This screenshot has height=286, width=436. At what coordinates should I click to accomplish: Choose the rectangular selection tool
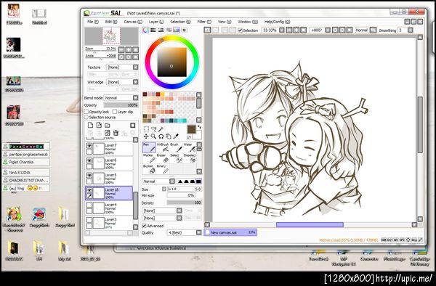pyautogui.click(x=146, y=129)
